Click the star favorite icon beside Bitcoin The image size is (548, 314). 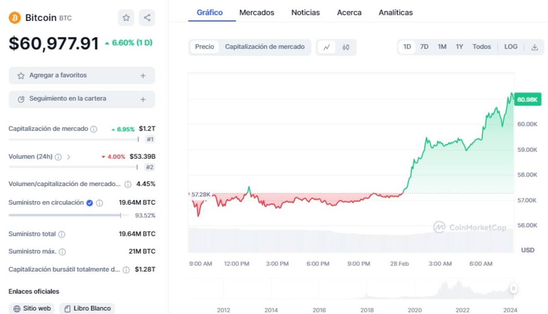point(126,18)
